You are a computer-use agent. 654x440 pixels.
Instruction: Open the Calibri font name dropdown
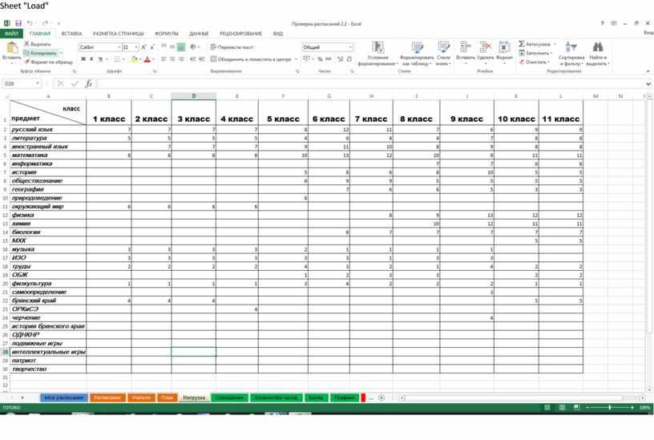coord(119,47)
